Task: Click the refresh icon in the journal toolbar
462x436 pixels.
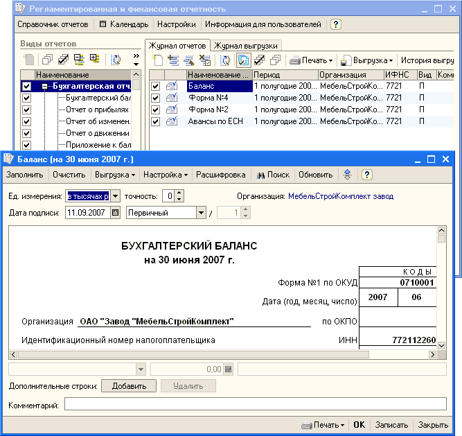Action: point(225,60)
